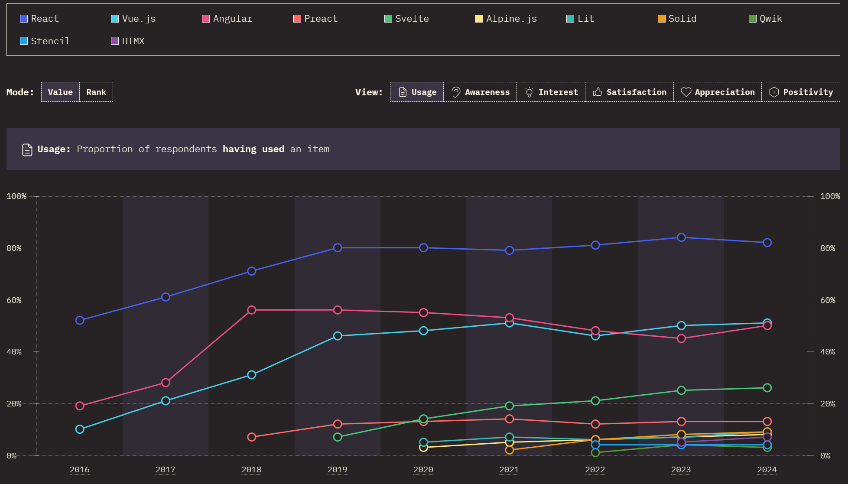This screenshot has width=848, height=484.
Task: Switch mode to Rank
Action: point(96,92)
